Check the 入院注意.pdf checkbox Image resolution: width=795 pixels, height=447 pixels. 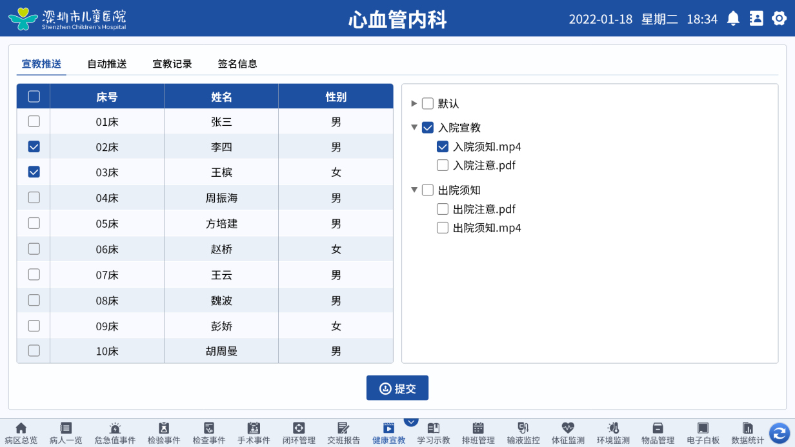[x=443, y=165]
